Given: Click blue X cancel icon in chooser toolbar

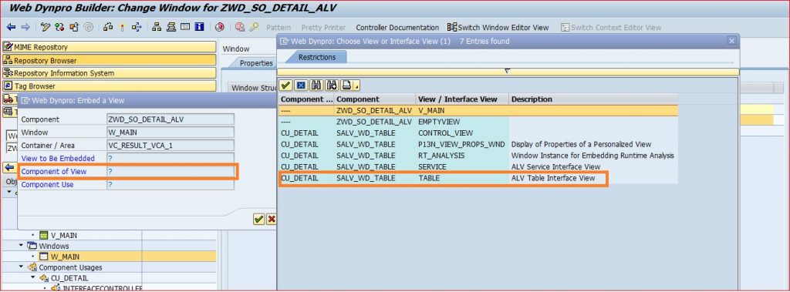Looking at the screenshot, I should coord(302,85).
